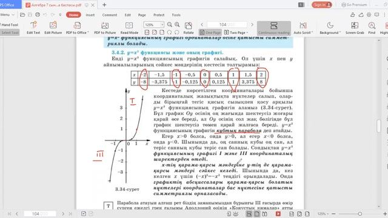Select the Hand Tool
The image size is (388, 218).
pos(10,25)
